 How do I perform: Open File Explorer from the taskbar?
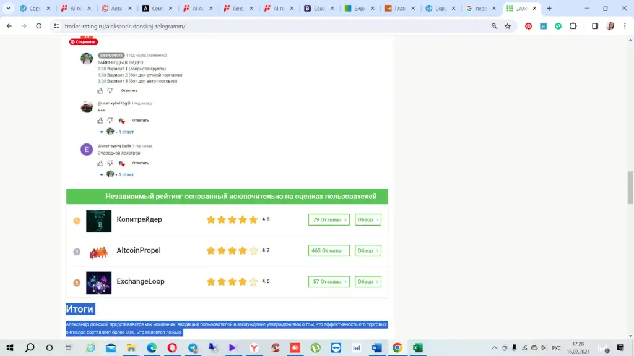131,347
